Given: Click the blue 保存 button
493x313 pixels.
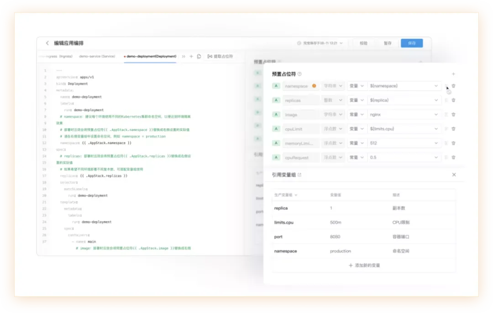Looking at the screenshot, I should coord(412,43).
